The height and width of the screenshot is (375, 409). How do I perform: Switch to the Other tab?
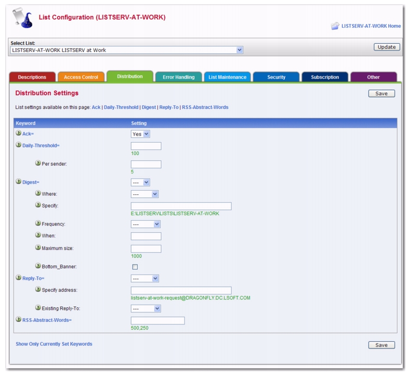coord(374,77)
